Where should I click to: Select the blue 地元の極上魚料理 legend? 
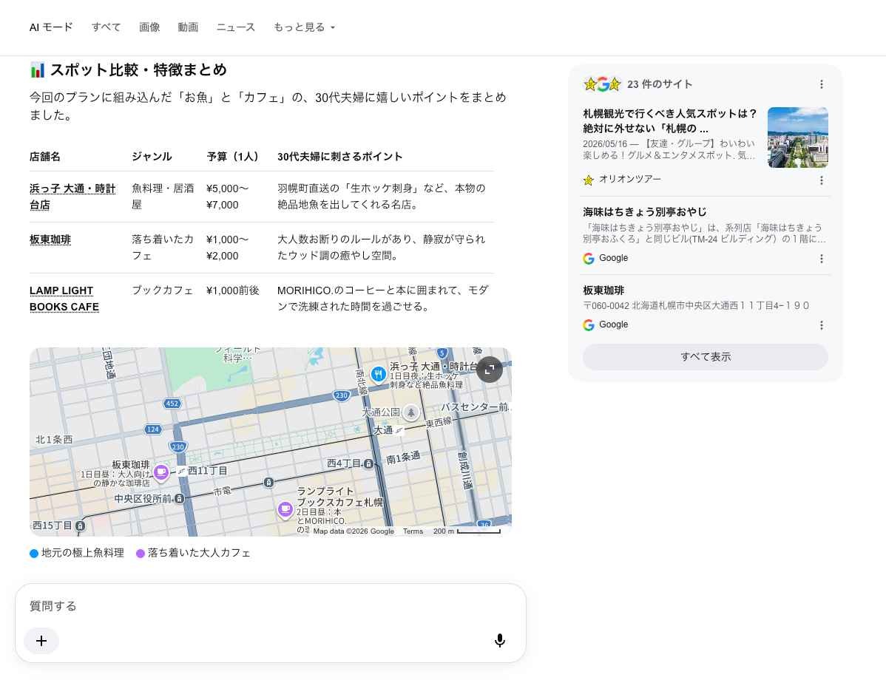(77, 553)
